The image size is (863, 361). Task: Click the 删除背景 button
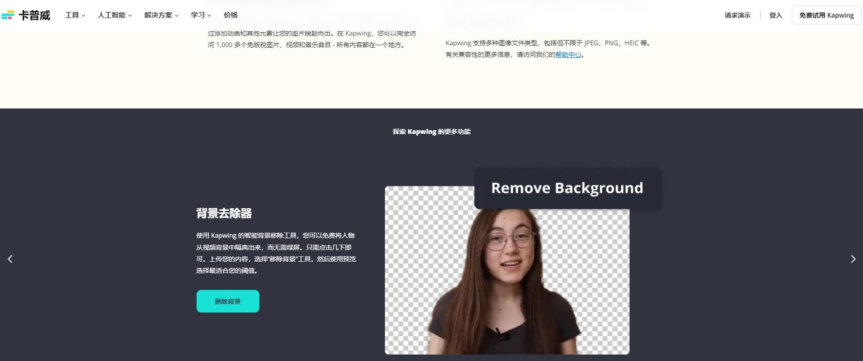click(x=228, y=301)
